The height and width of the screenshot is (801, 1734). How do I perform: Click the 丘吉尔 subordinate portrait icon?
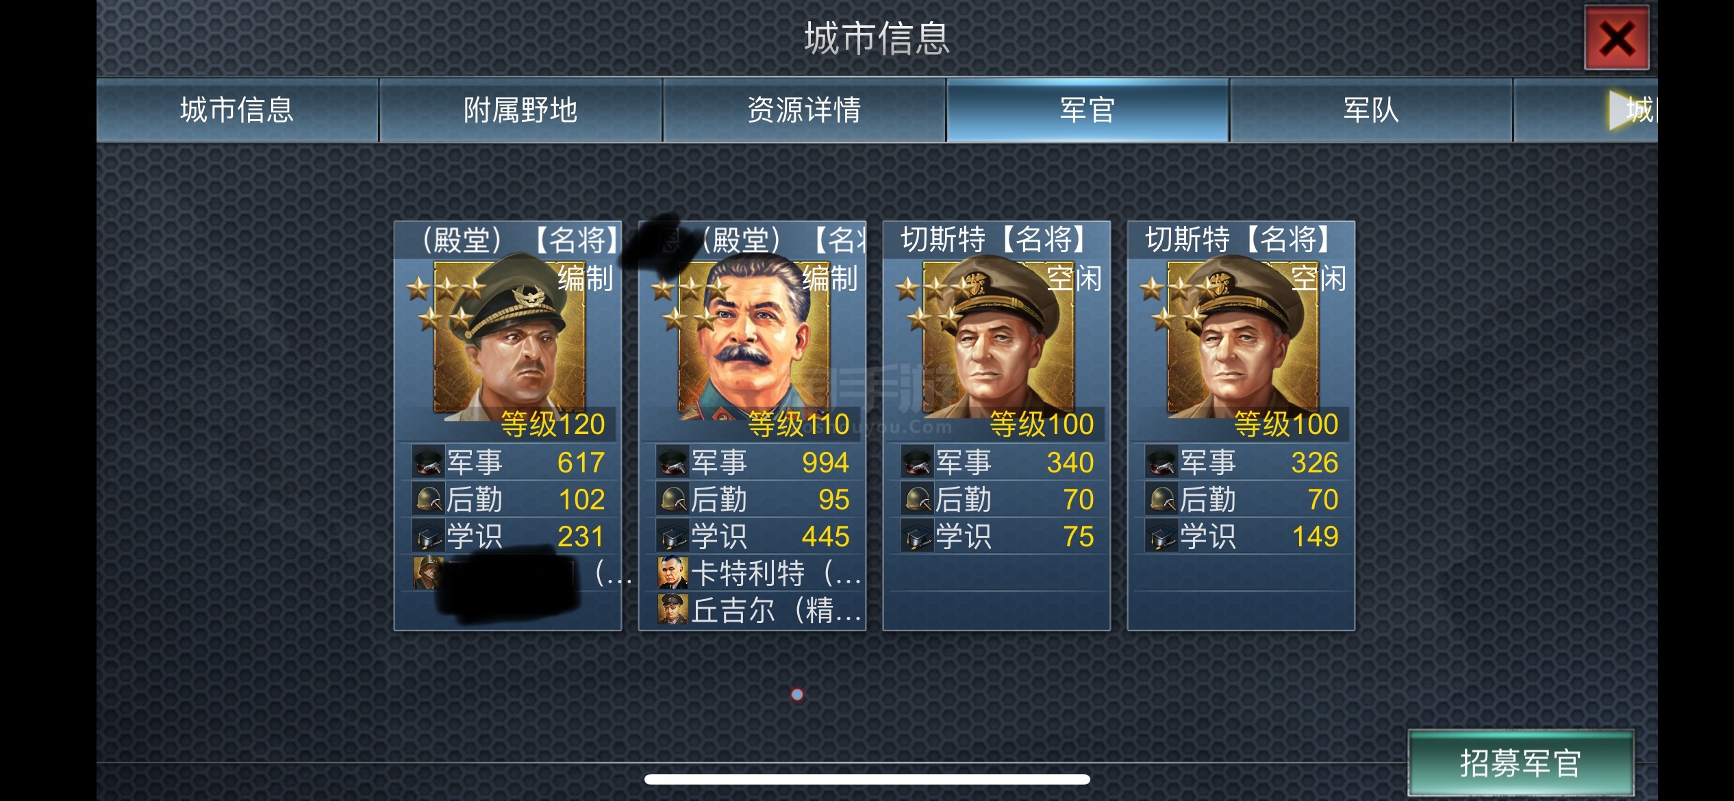click(673, 609)
